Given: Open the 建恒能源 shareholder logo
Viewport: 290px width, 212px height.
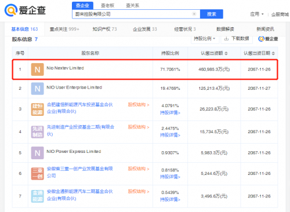Looking at the screenshot, I should click(37, 109).
